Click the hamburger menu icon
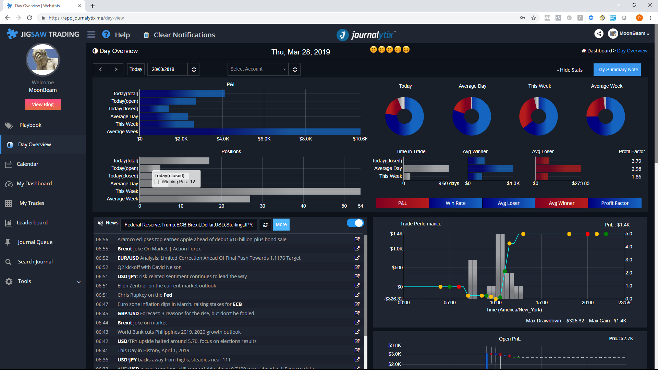This screenshot has width=658, height=370. (x=91, y=35)
